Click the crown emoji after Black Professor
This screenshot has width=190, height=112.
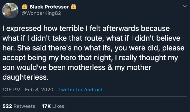click(x=74, y=7)
